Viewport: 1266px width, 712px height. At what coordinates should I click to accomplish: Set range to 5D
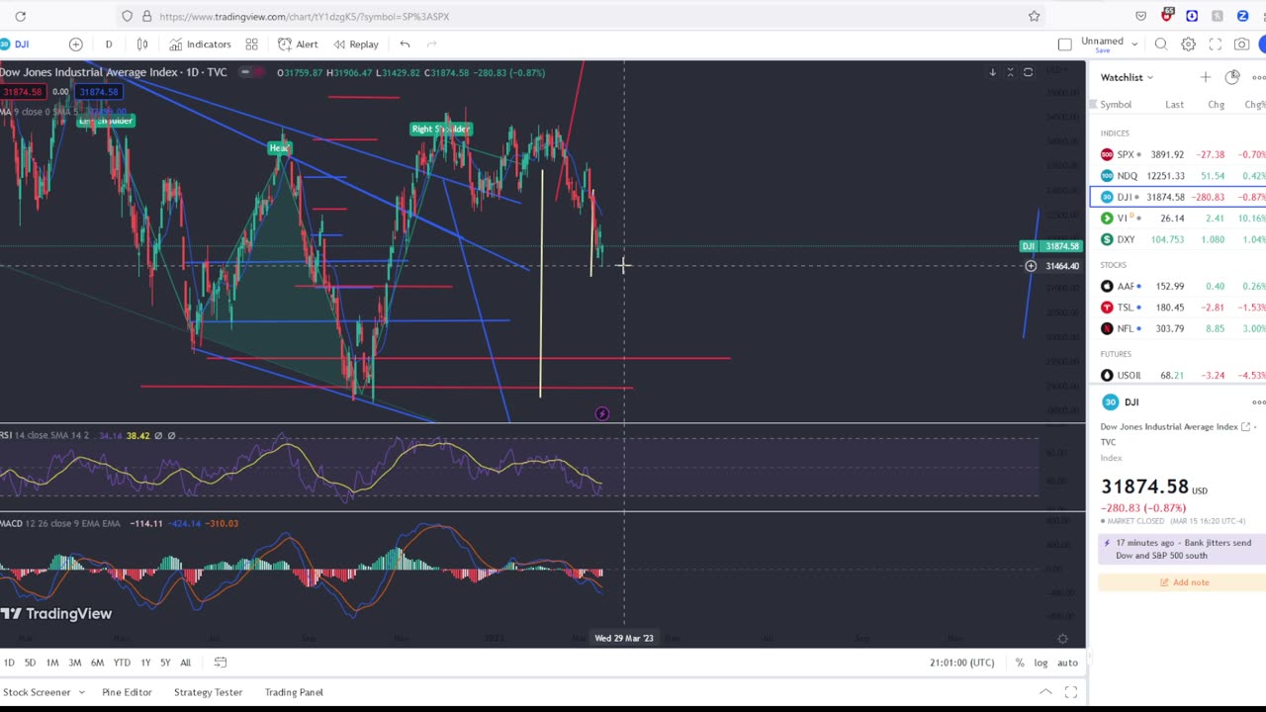30,663
